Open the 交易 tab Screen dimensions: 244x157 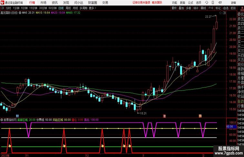(x=105, y=3)
